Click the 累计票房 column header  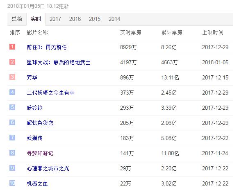tap(172, 32)
